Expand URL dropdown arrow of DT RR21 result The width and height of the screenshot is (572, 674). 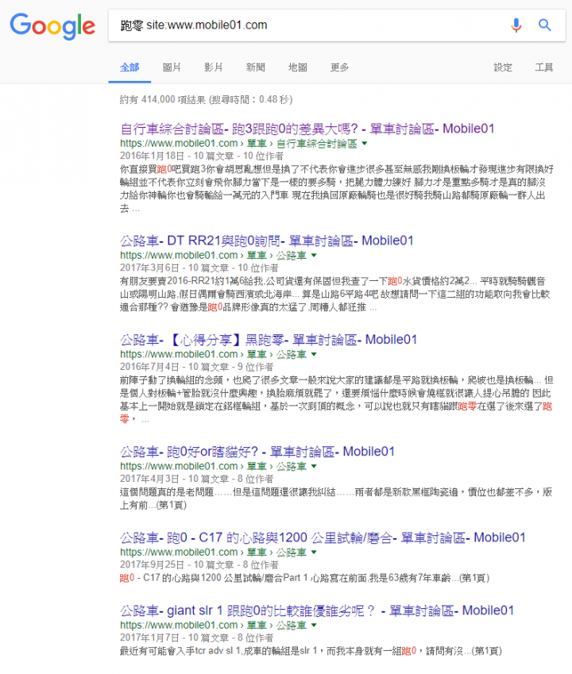(x=314, y=256)
